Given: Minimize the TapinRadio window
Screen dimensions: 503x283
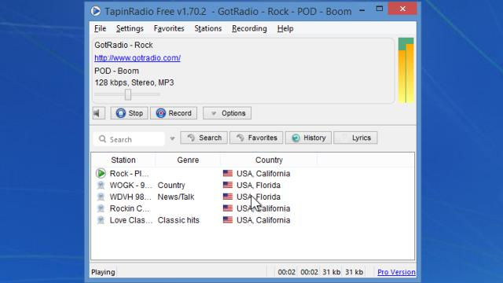Looking at the screenshot, I should 362,10.
